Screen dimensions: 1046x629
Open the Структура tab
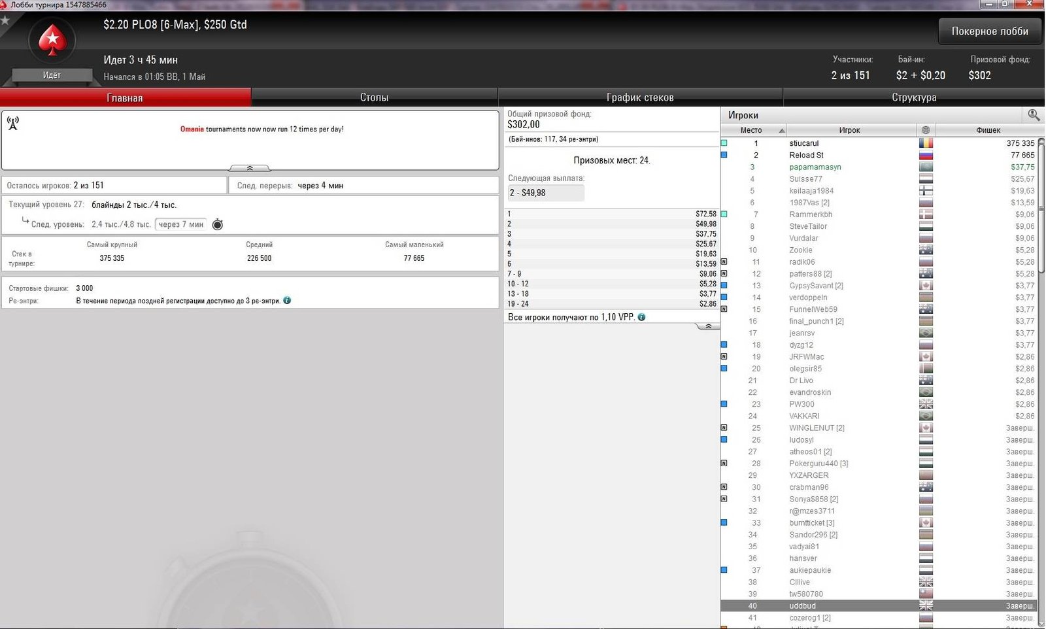[x=913, y=97]
